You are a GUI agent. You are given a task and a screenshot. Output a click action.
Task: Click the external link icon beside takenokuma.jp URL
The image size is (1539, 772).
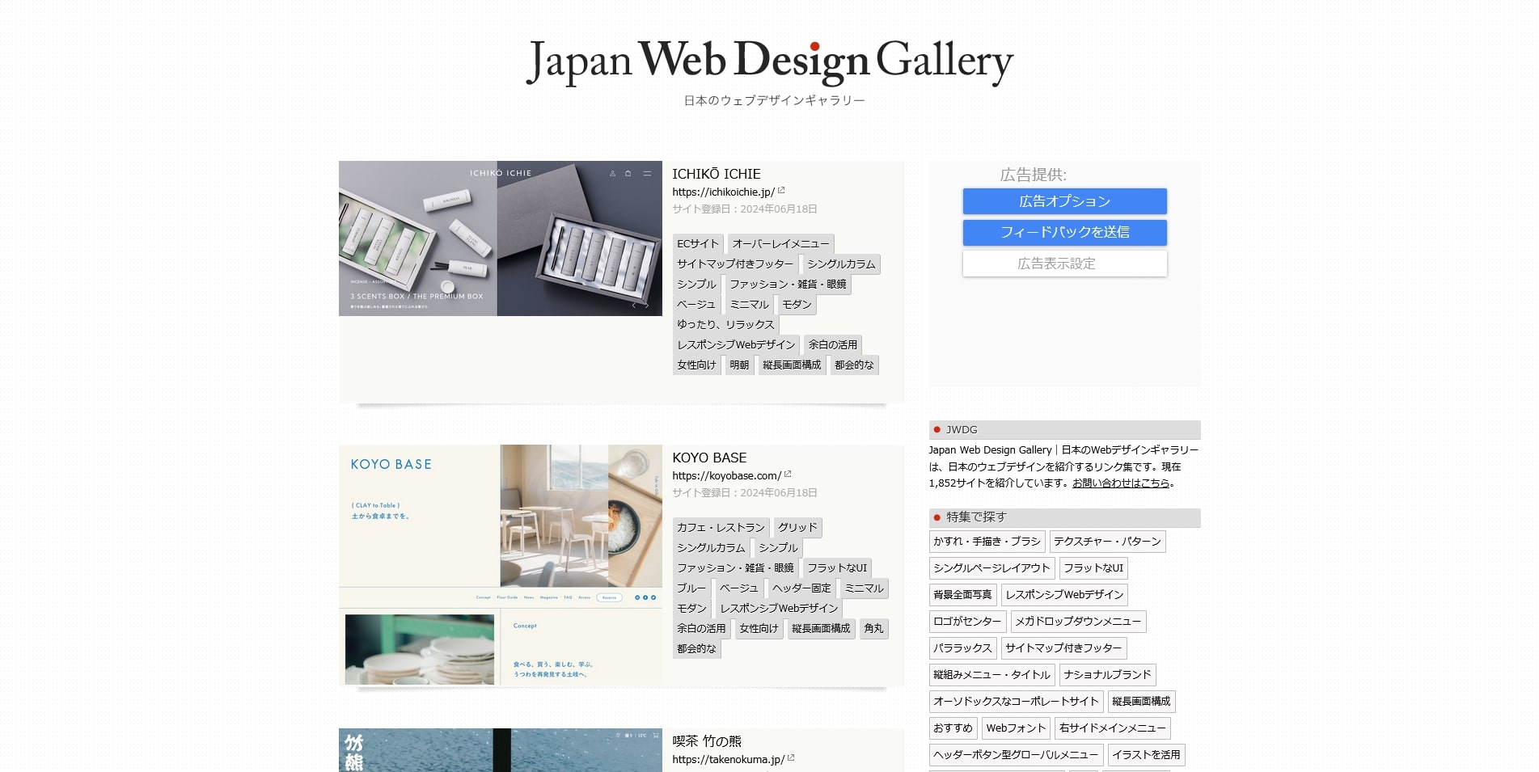click(791, 758)
